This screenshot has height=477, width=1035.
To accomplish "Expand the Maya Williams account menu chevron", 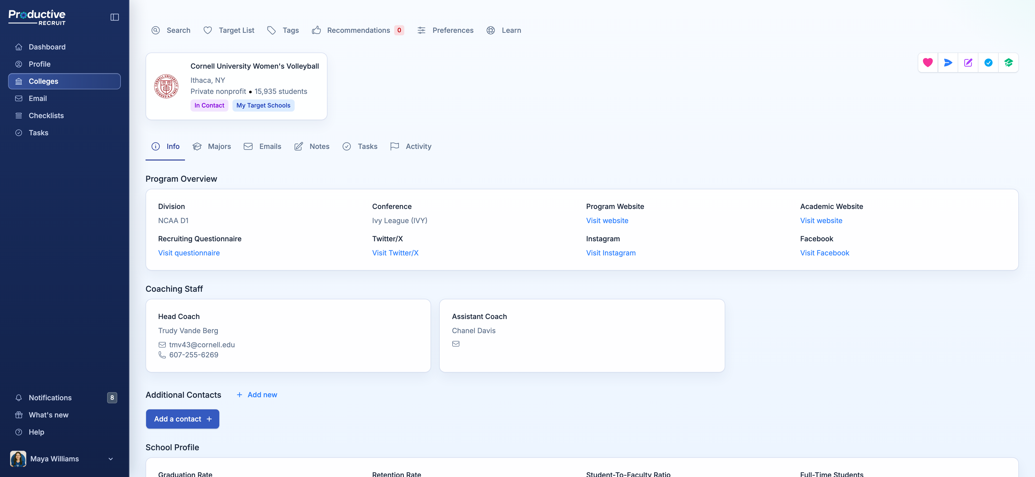I will (x=110, y=459).
